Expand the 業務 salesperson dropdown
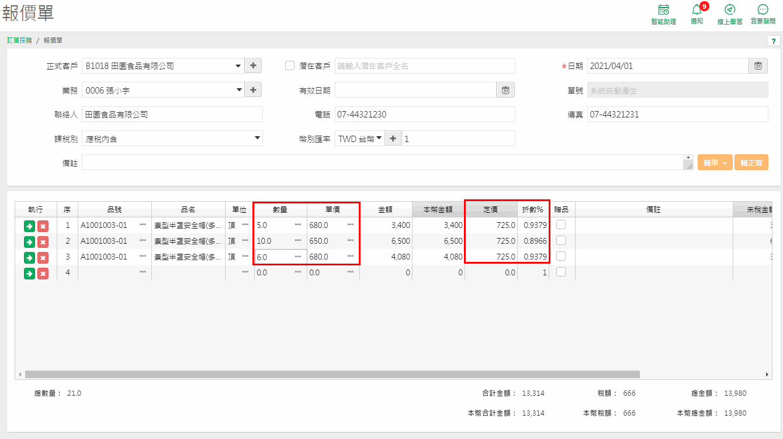Screen dimensions: 783x439 (238, 90)
